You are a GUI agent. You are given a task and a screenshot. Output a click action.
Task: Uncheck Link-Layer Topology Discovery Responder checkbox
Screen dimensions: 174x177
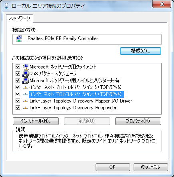(x=18, y=108)
